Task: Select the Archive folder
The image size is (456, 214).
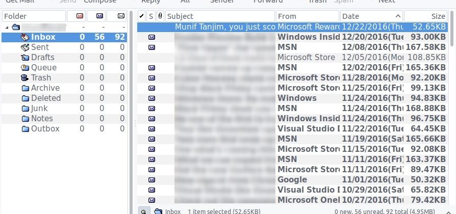Action: 64,88
